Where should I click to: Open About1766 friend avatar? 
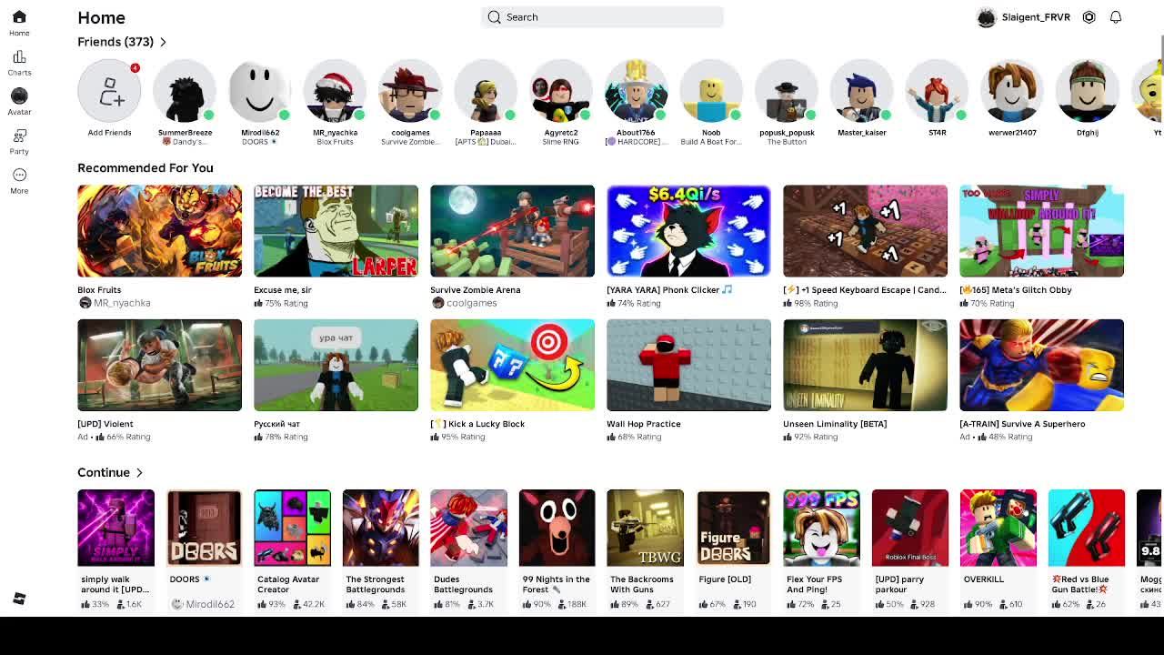click(636, 91)
